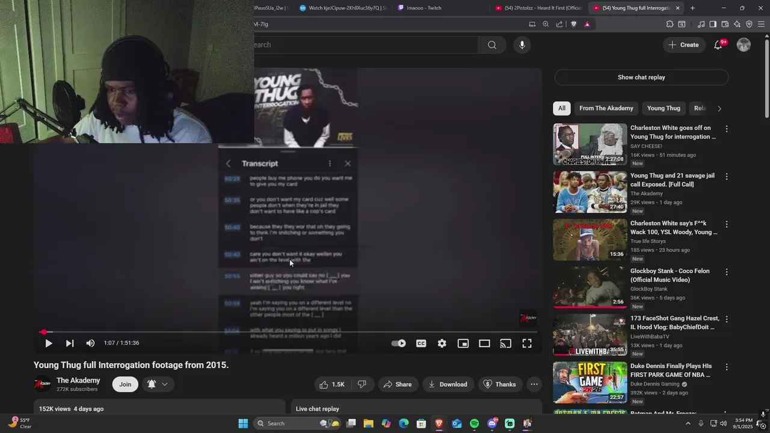Image resolution: width=770 pixels, height=433 pixels.
Task: Open Brave Leo AI sparkle icon
Action: coord(737,24)
